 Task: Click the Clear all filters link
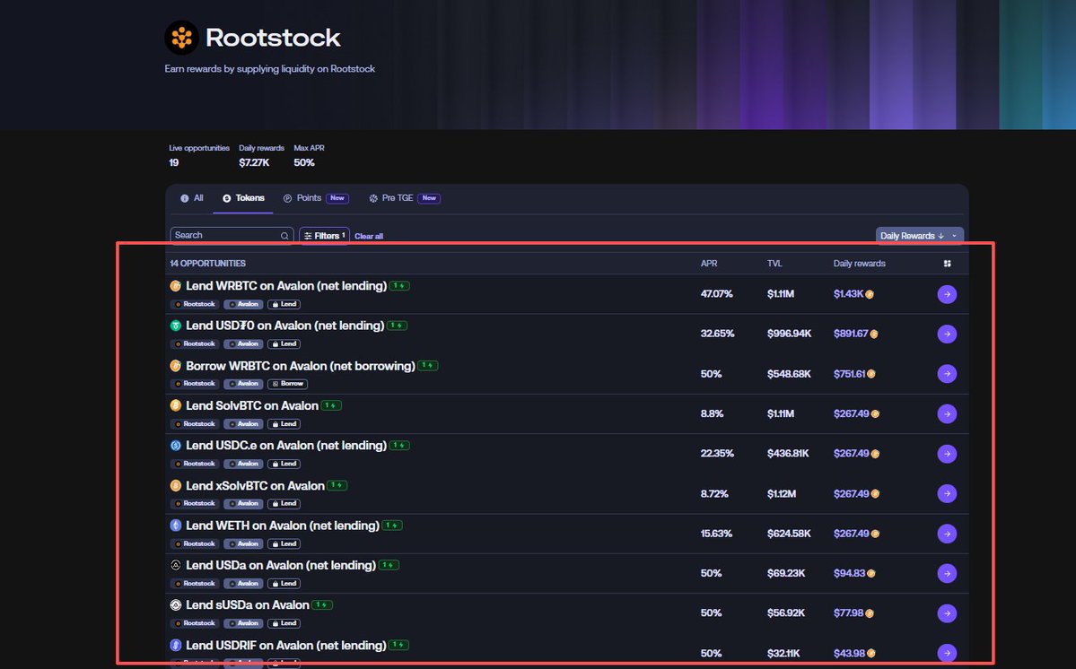coord(369,237)
